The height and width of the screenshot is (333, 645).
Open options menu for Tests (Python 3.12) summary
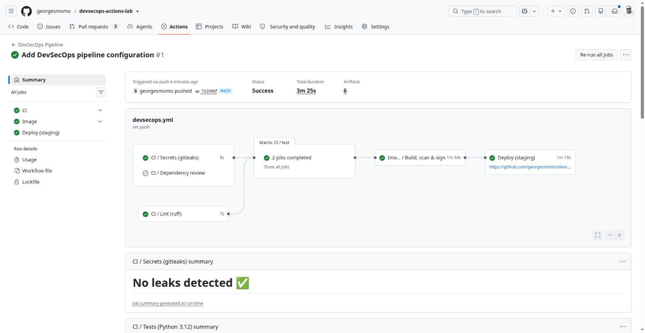[x=622, y=327]
